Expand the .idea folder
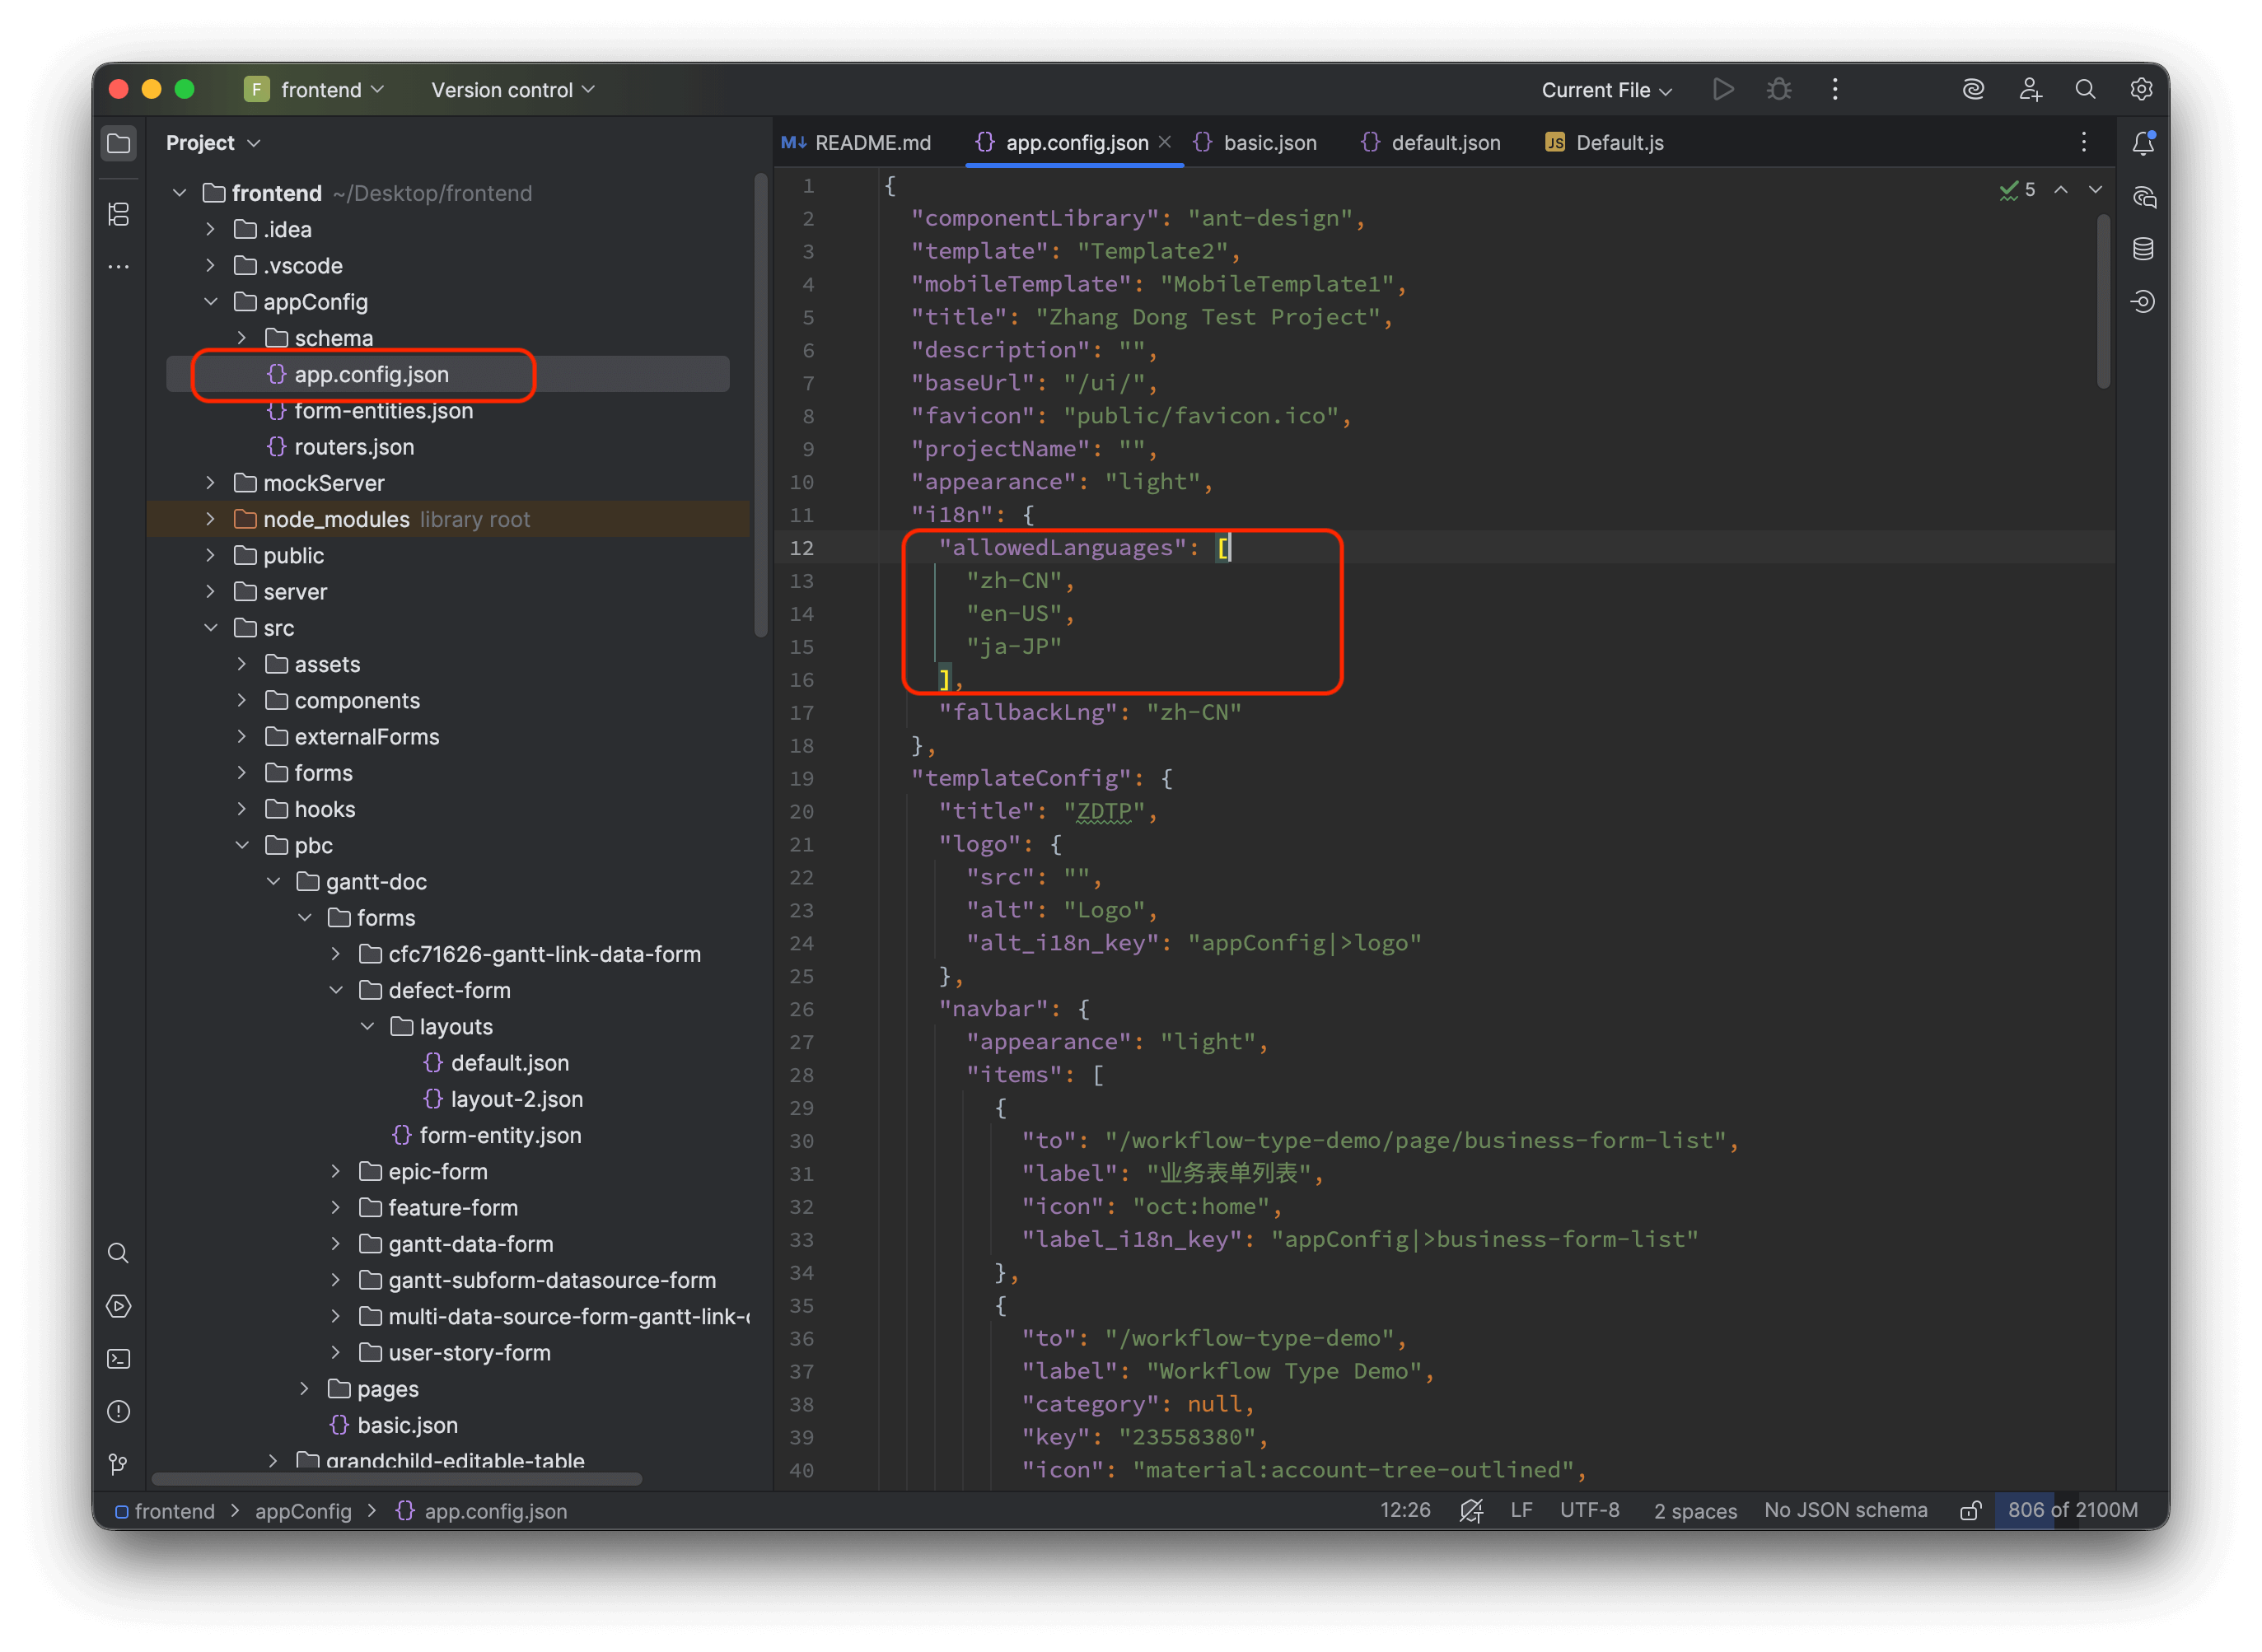 [x=211, y=230]
